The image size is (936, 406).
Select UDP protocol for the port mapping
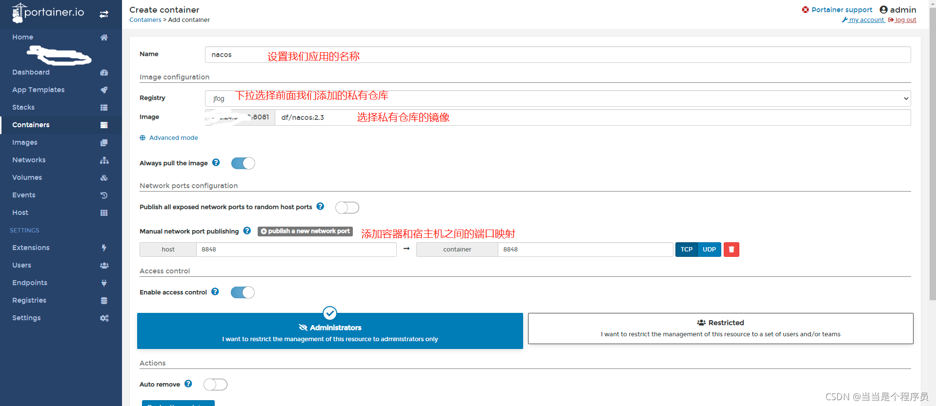coord(709,250)
